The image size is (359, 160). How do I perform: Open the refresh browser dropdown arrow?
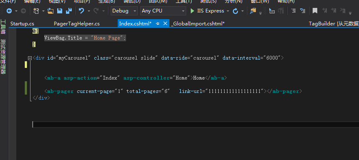pos(243,11)
